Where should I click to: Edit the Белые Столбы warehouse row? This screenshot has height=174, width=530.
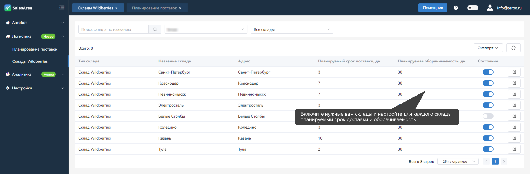click(514, 116)
